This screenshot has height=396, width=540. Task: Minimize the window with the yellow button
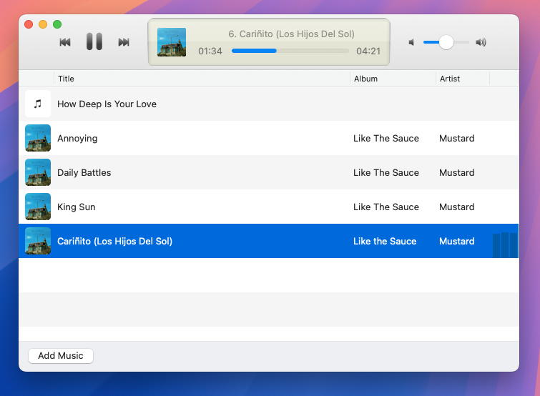coord(43,24)
